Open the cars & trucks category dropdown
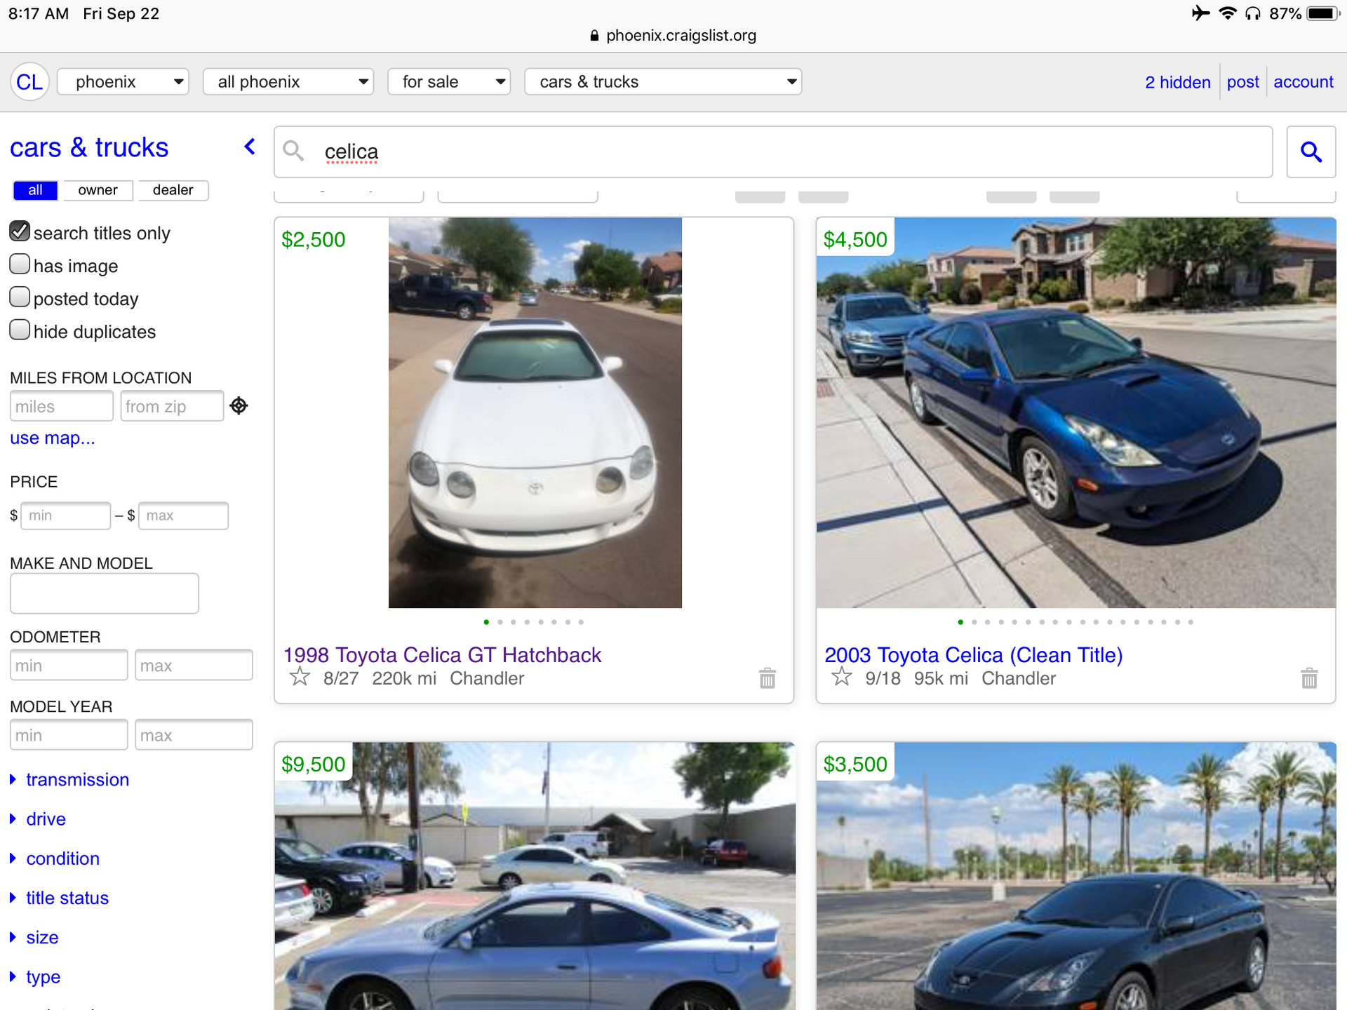 (x=662, y=82)
